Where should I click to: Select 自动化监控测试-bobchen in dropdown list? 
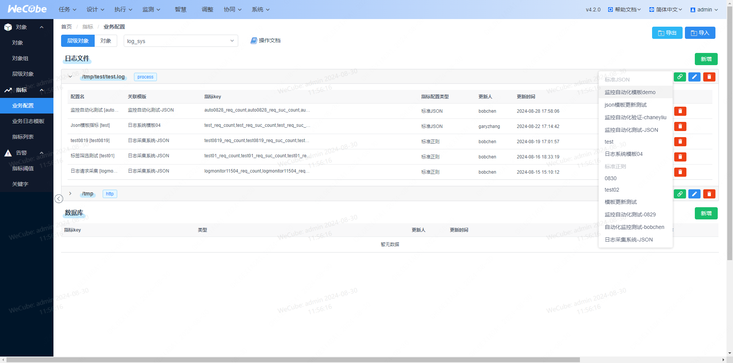click(x=636, y=227)
